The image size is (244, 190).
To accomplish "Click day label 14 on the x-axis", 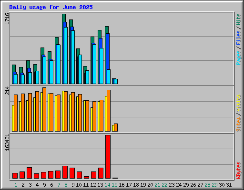I will point(107,185).
